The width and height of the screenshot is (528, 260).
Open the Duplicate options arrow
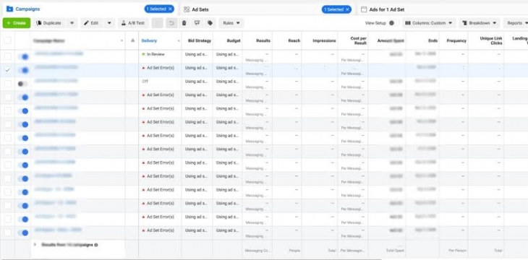coord(72,23)
